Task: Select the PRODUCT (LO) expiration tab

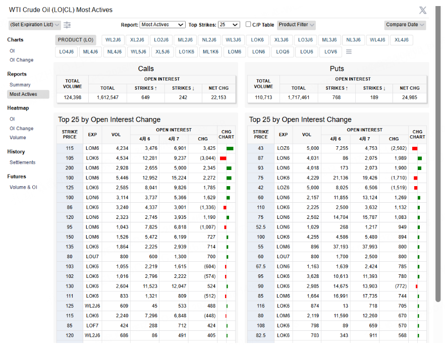Action: pos(76,40)
